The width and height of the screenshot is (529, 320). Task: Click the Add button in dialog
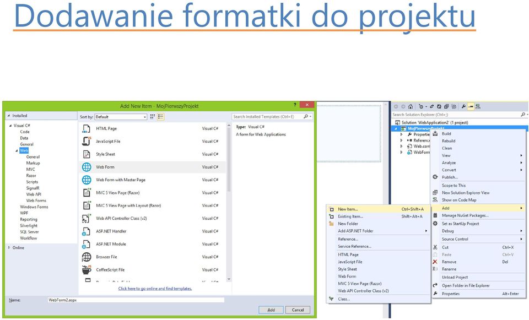pyautogui.click(x=271, y=310)
